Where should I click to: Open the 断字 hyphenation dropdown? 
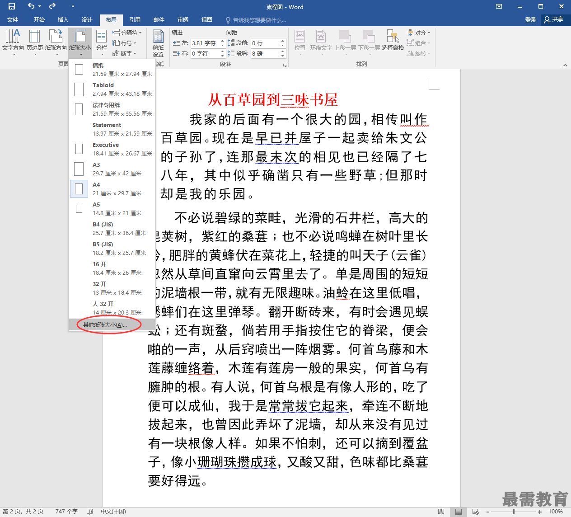pyautogui.click(x=124, y=53)
